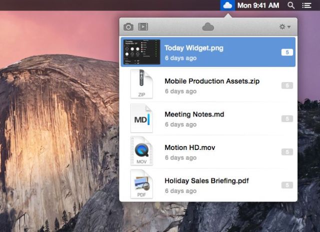Click the Motion HD MOV QuickTime icon
The height and width of the screenshot is (232, 320).
coord(141,151)
